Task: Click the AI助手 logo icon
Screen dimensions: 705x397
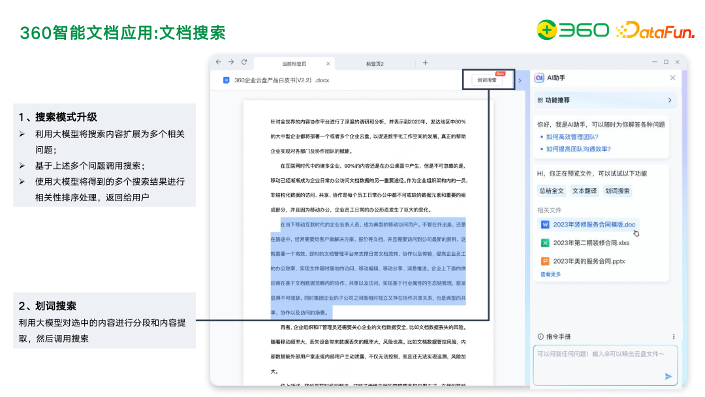Action: point(539,78)
